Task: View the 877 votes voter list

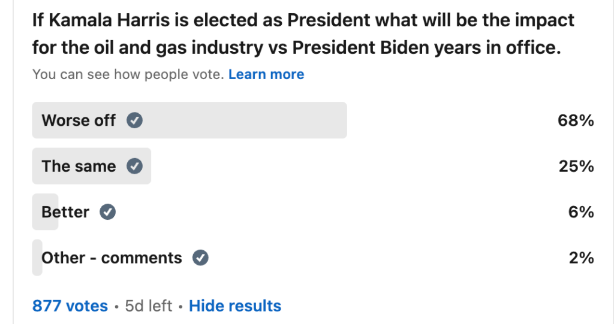Action: [x=70, y=306]
